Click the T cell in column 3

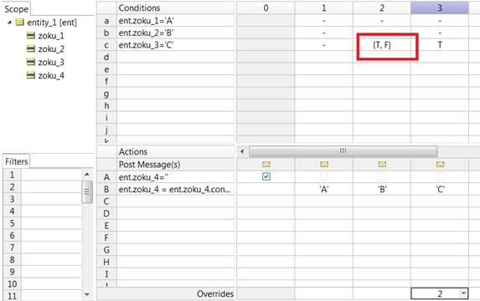pos(440,45)
